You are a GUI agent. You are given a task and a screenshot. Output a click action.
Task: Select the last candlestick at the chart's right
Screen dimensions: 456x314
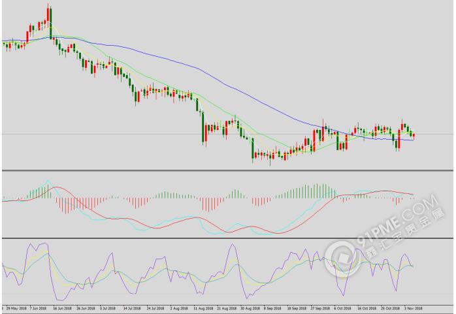(x=413, y=134)
